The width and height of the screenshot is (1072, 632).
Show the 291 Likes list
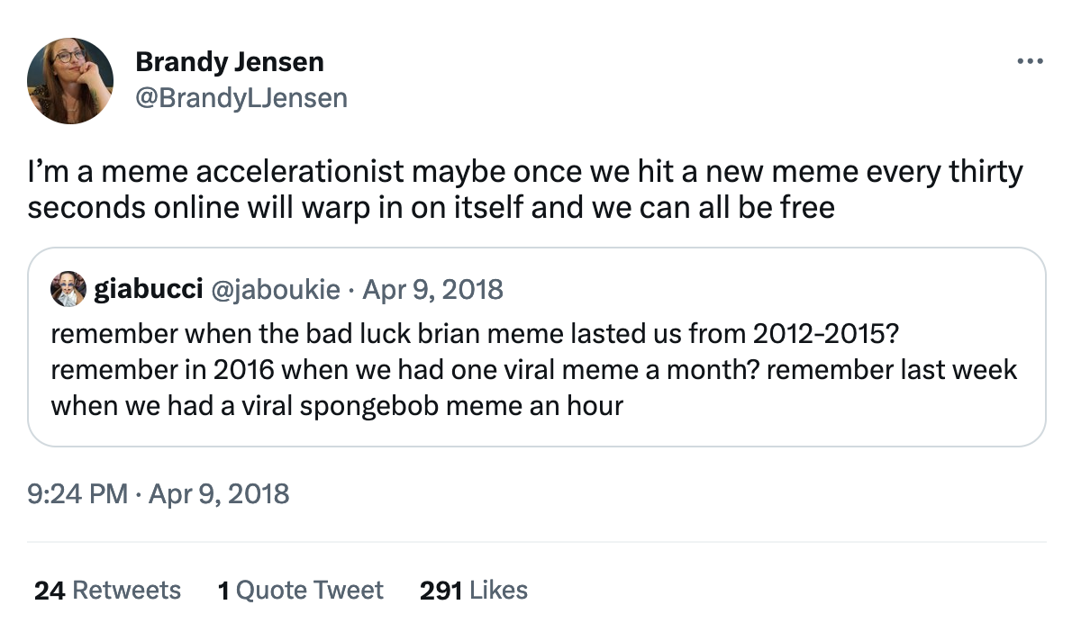(x=473, y=591)
